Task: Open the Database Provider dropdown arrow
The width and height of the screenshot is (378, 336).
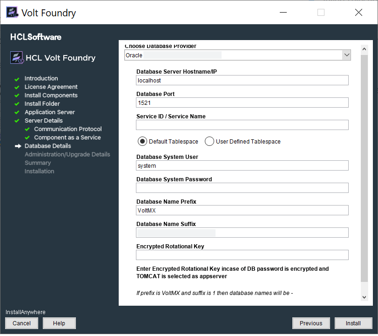Action: coord(346,55)
